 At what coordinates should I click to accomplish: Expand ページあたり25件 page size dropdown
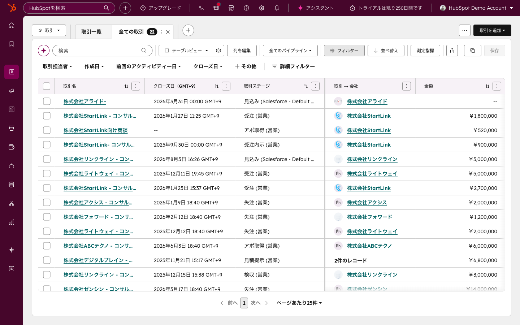click(x=299, y=303)
